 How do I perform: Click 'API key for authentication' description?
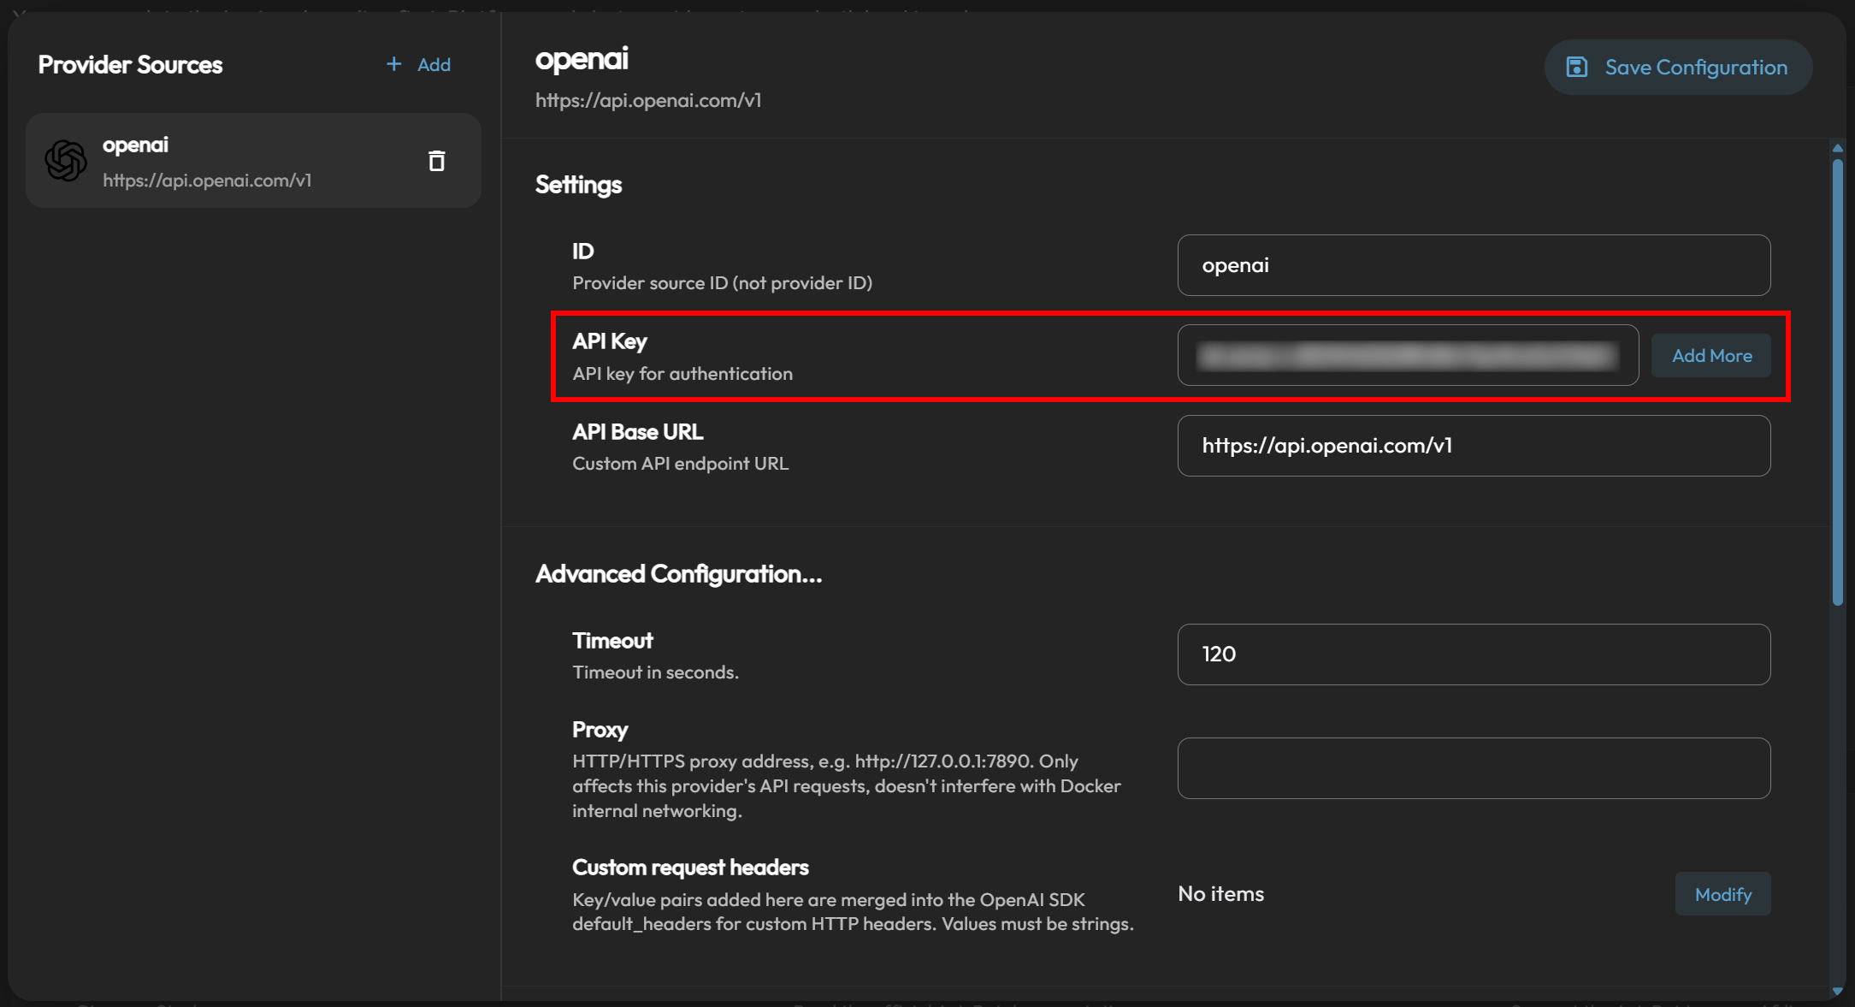(682, 374)
